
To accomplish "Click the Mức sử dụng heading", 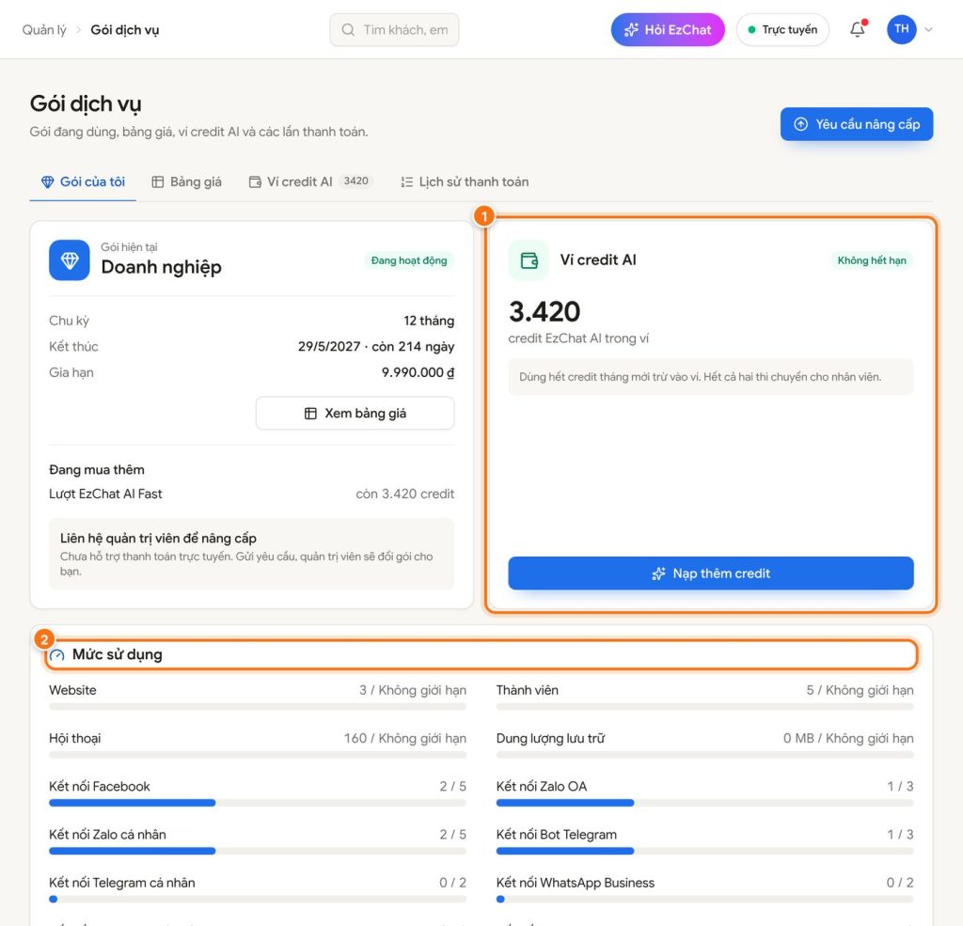I will pos(118,654).
